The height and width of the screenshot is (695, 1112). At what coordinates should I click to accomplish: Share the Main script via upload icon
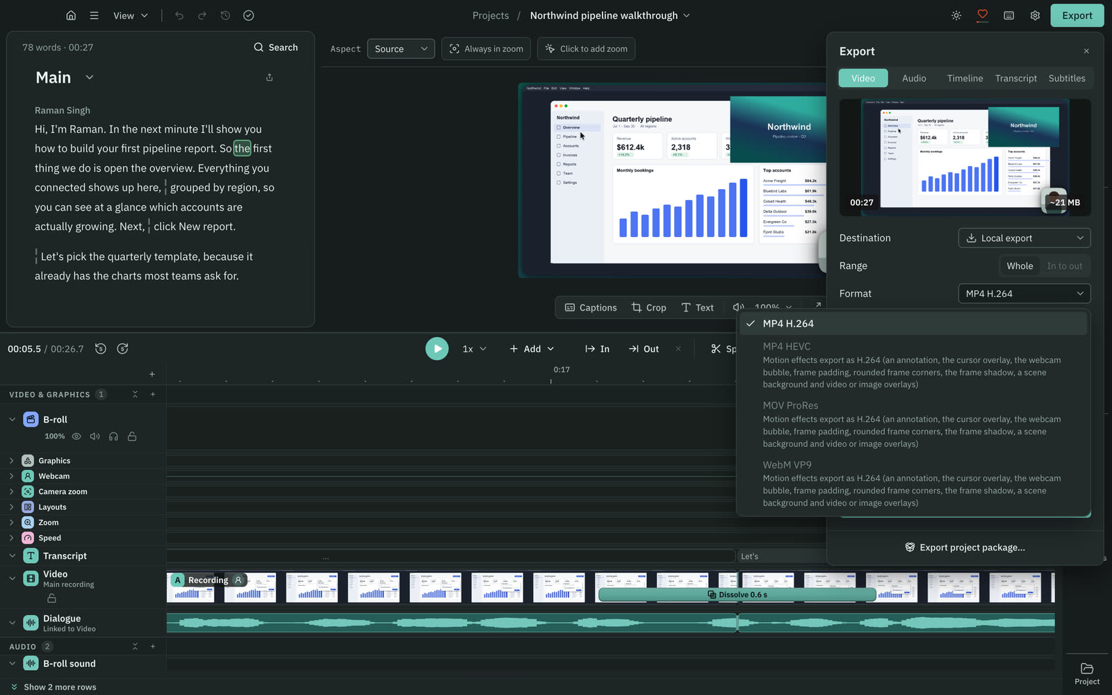[x=270, y=77]
